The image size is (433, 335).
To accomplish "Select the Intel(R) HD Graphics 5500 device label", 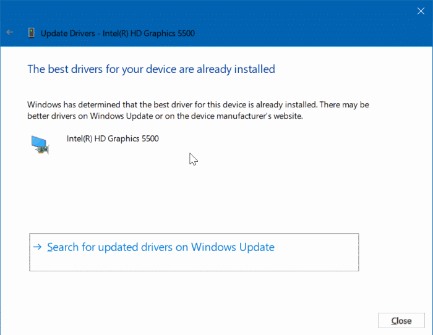I will coord(113,138).
